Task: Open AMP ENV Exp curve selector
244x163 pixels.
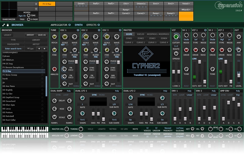Action: click(x=238, y=95)
